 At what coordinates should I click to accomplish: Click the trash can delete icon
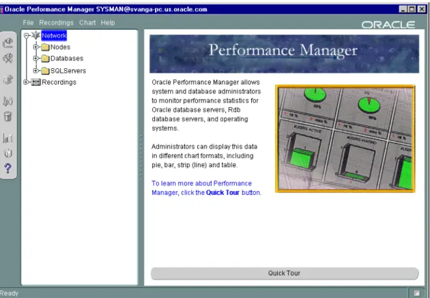click(x=8, y=117)
